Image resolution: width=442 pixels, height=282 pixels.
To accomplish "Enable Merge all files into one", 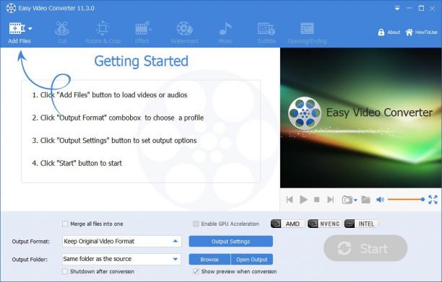I will point(65,224).
